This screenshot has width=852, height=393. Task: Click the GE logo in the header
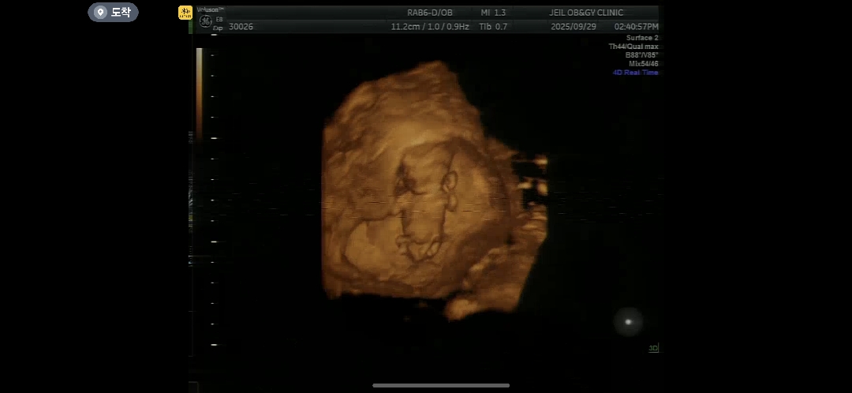tap(205, 21)
